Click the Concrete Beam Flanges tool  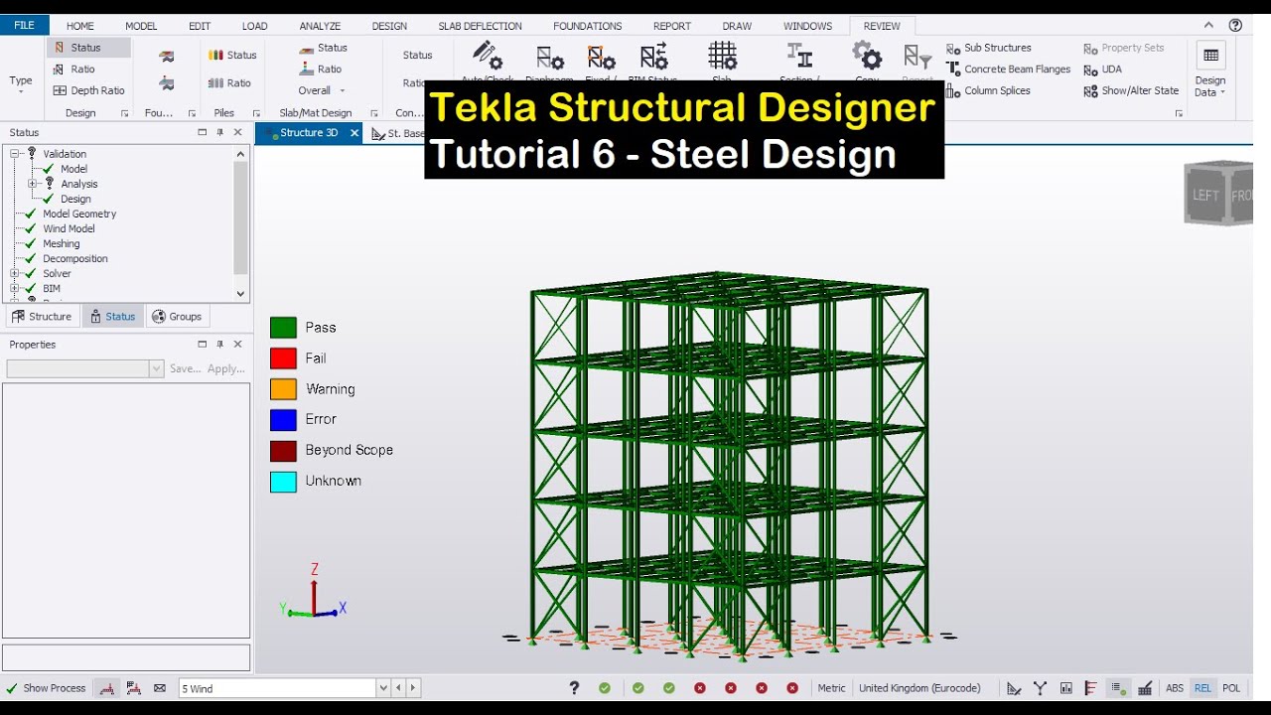click(x=1008, y=70)
